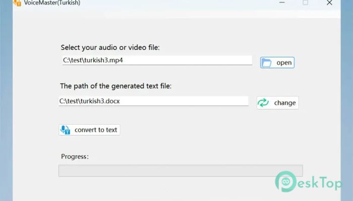Click the change output path button
The image size is (353, 201).
277,103
